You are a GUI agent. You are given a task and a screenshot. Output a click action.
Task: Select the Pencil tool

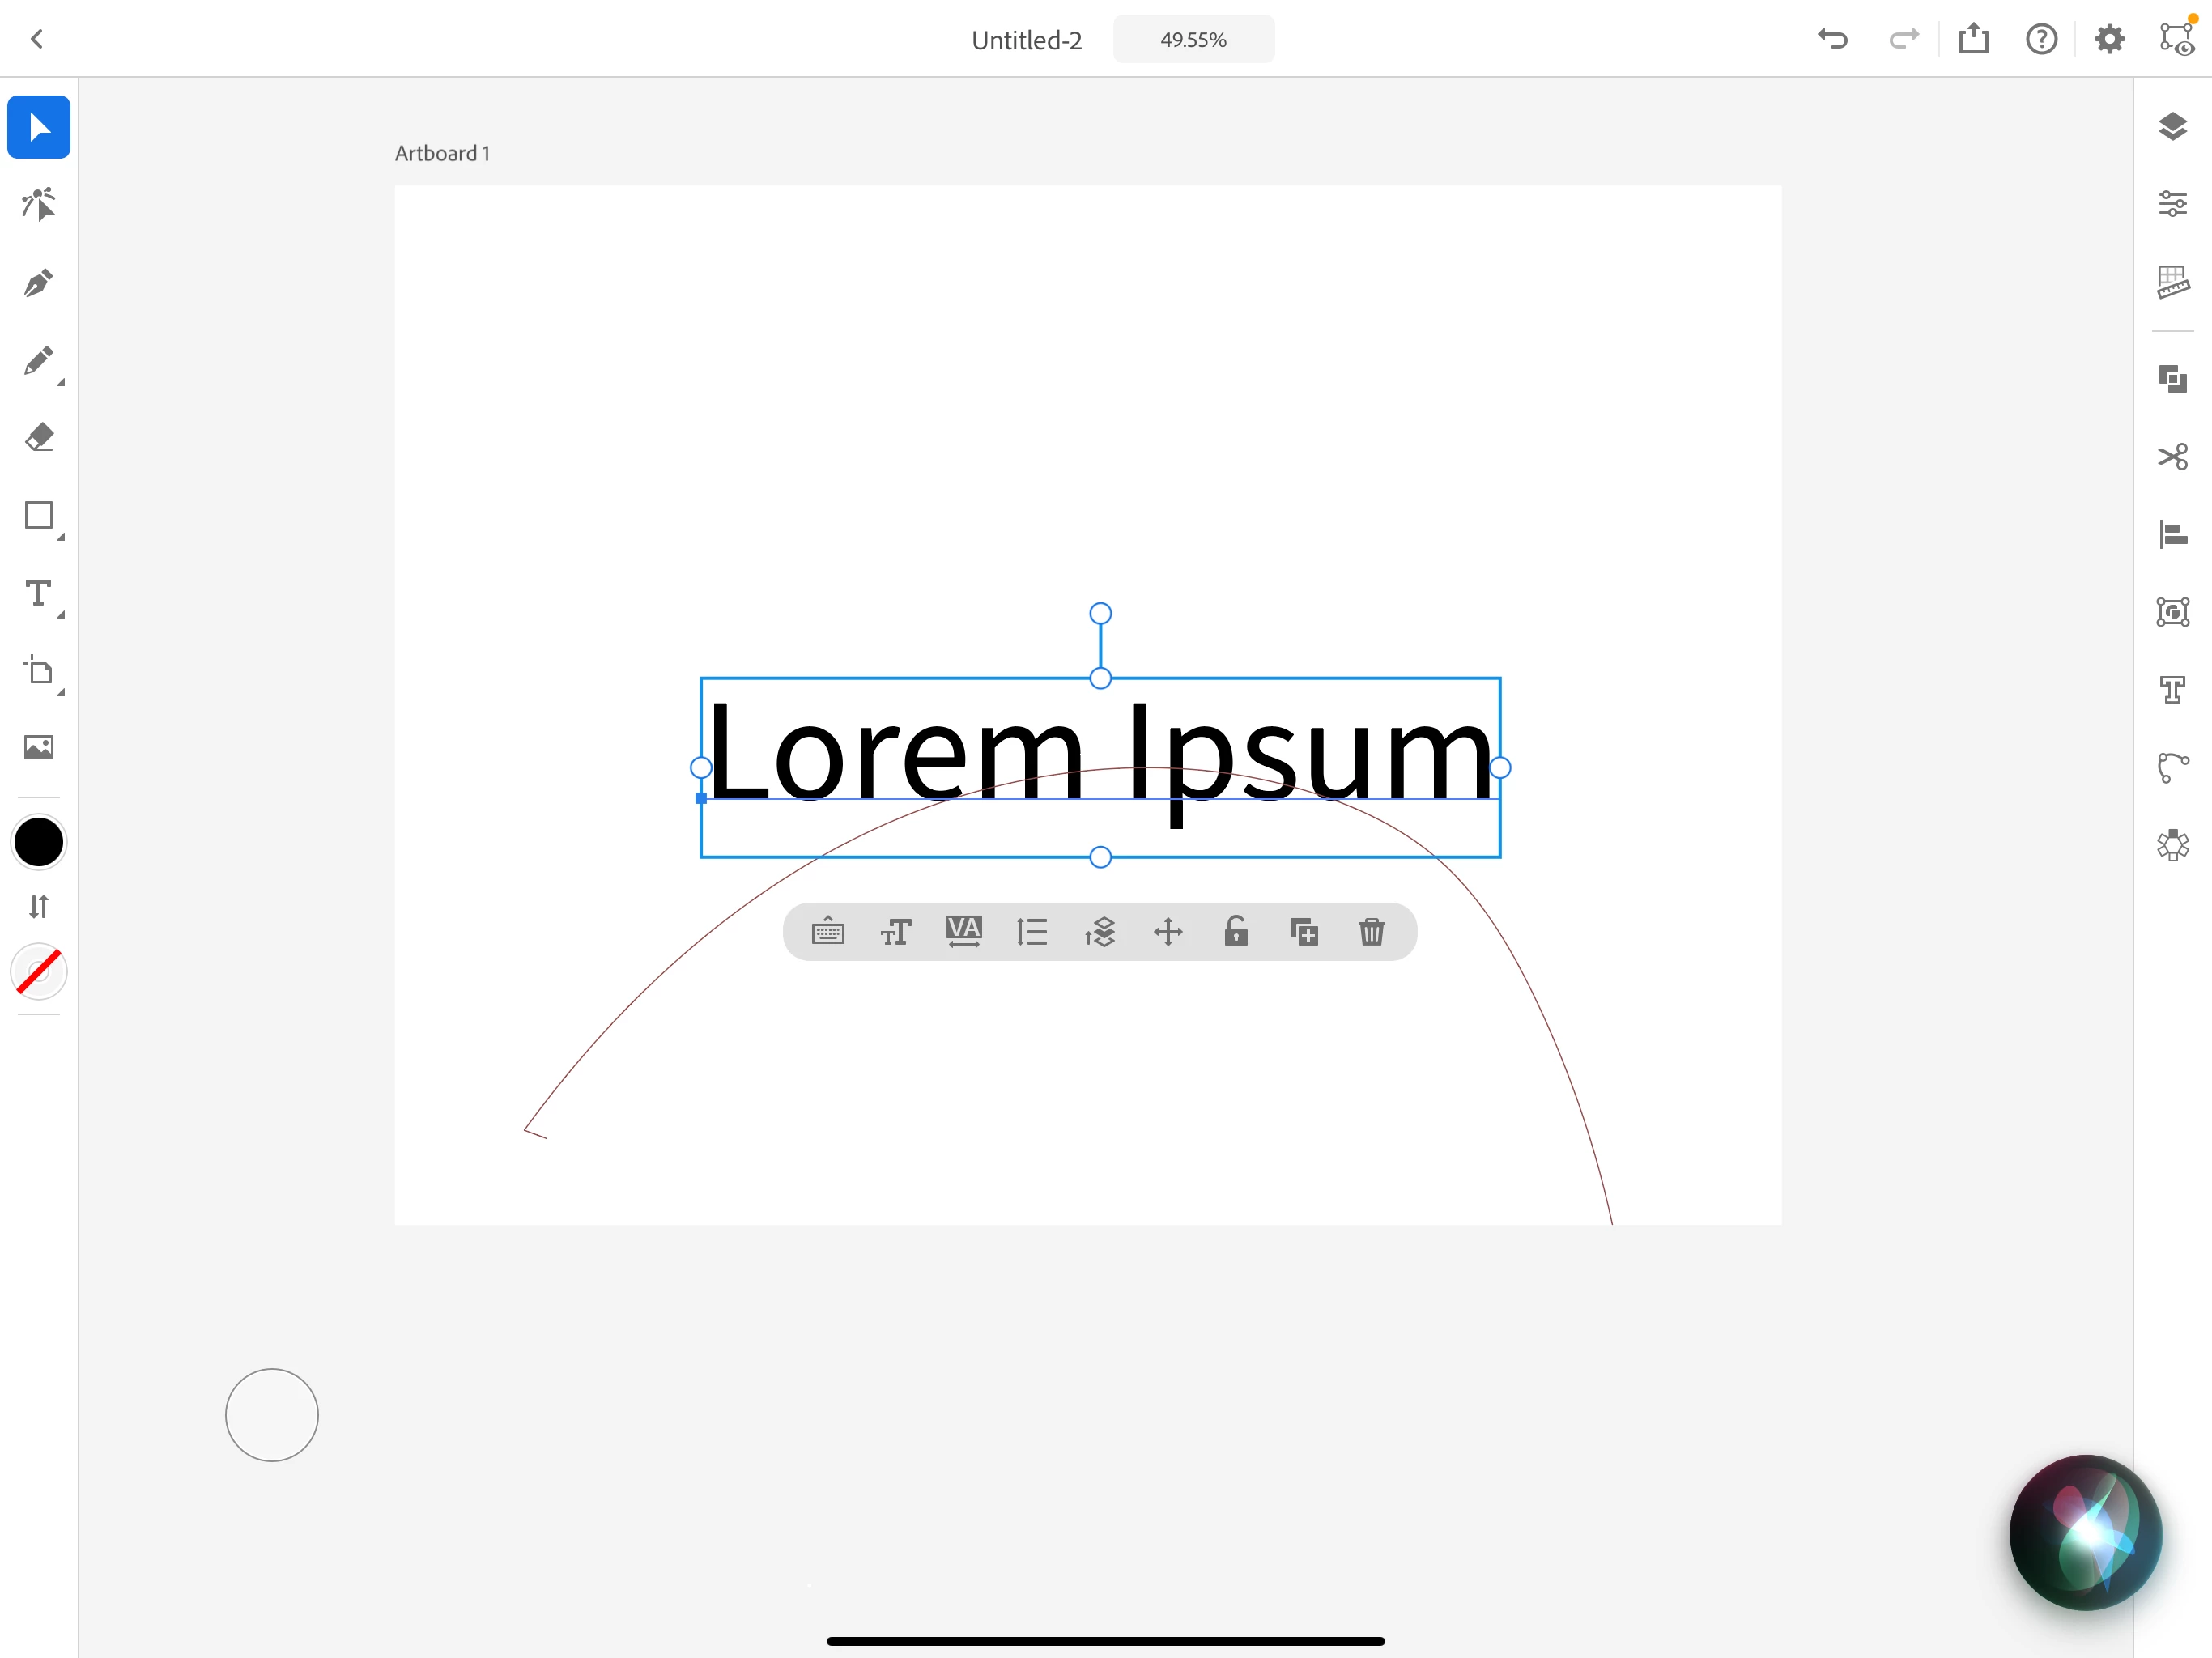click(x=38, y=361)
